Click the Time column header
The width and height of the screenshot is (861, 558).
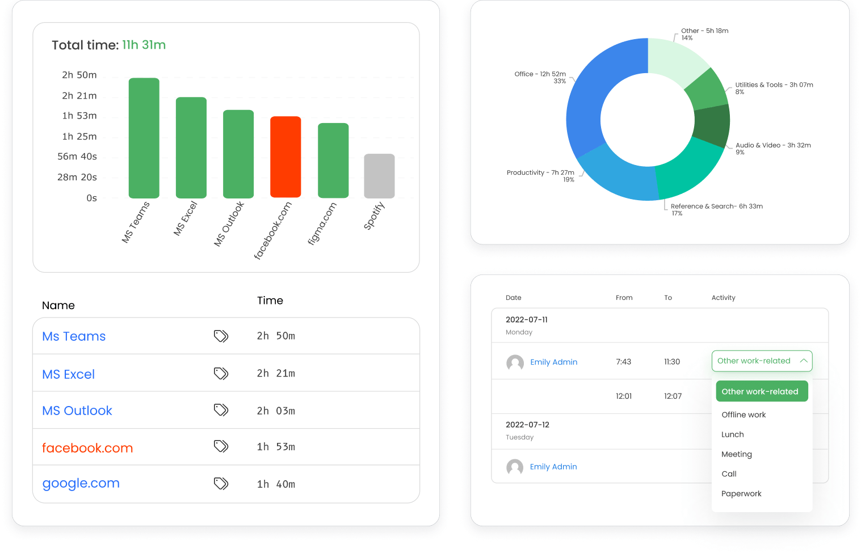(270, 301)
